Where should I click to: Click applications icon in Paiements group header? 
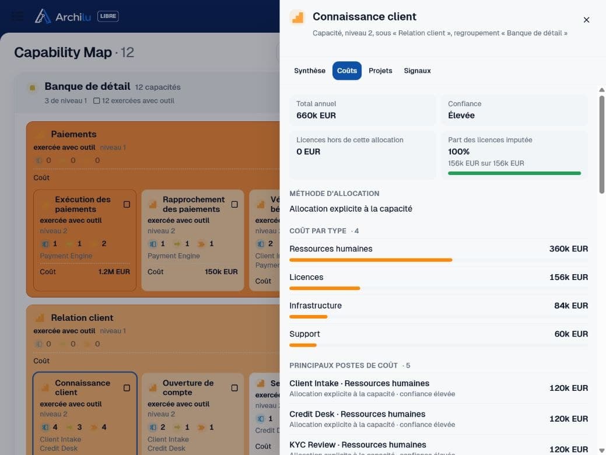coord(38,160)
